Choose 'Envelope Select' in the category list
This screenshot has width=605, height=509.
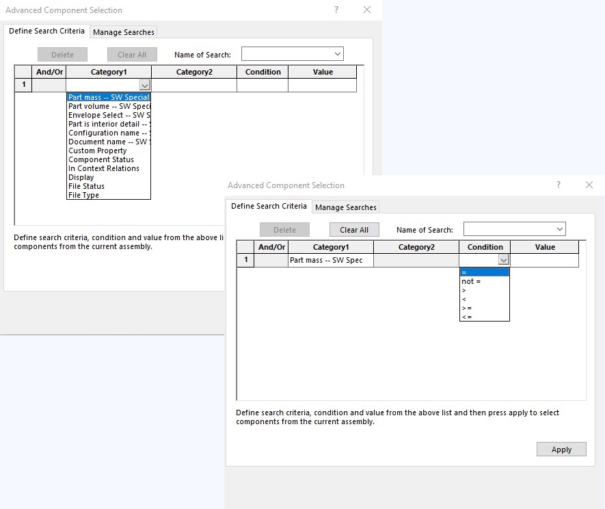(108, 116)
